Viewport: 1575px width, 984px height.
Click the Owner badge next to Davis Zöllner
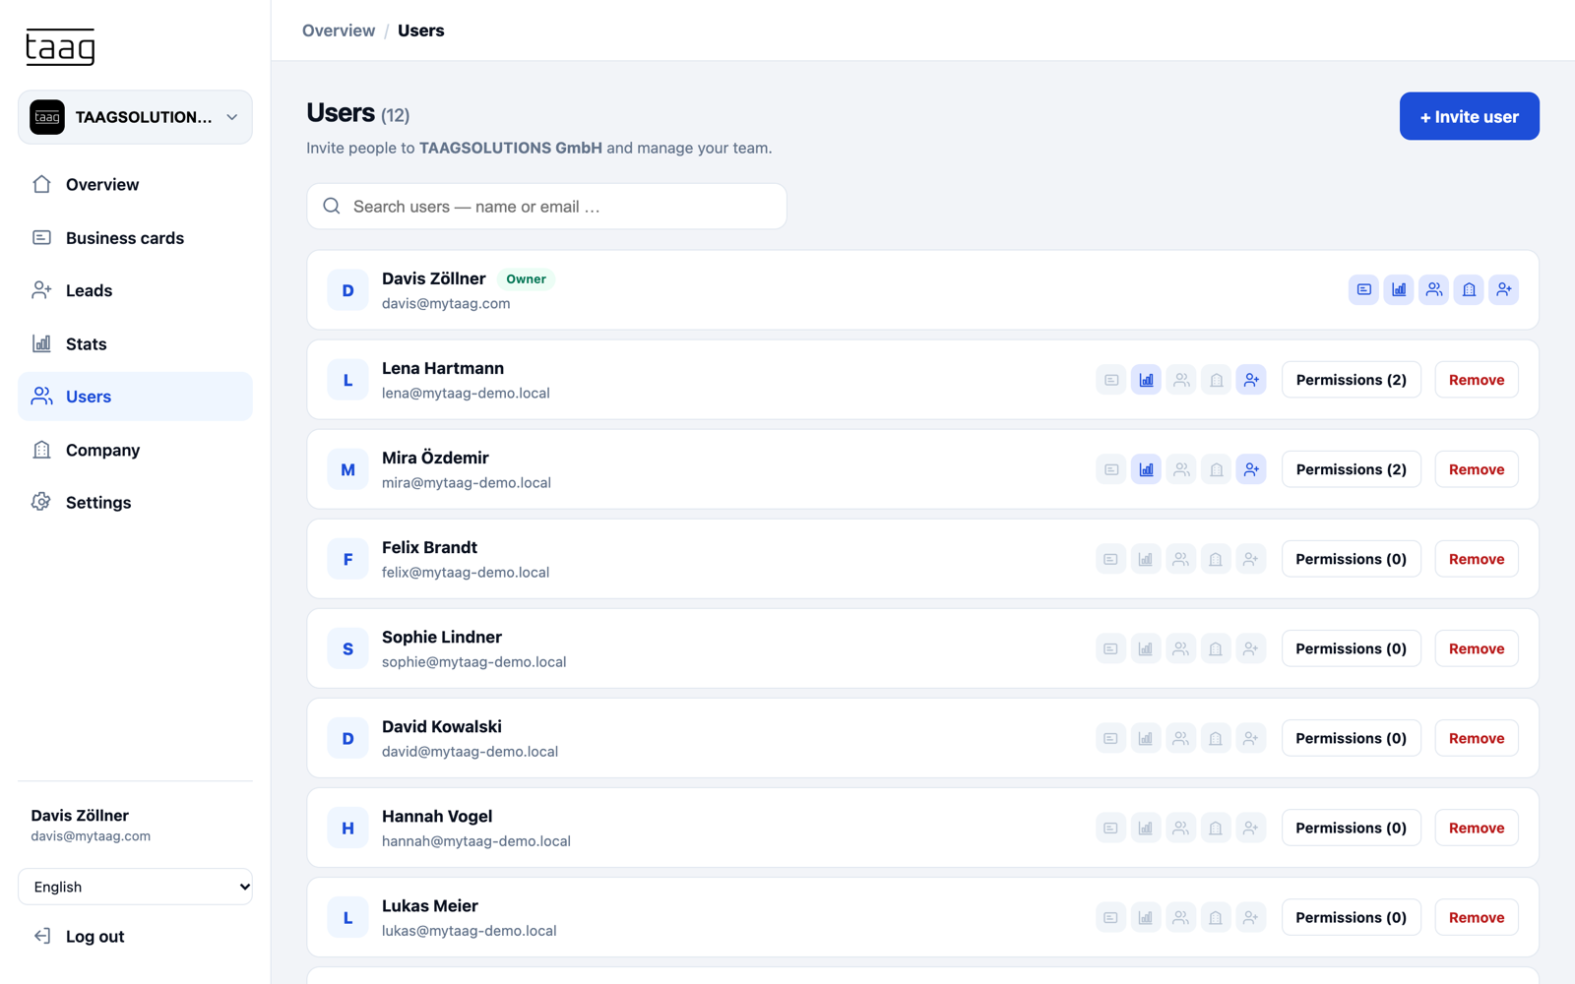pos(526,279)
